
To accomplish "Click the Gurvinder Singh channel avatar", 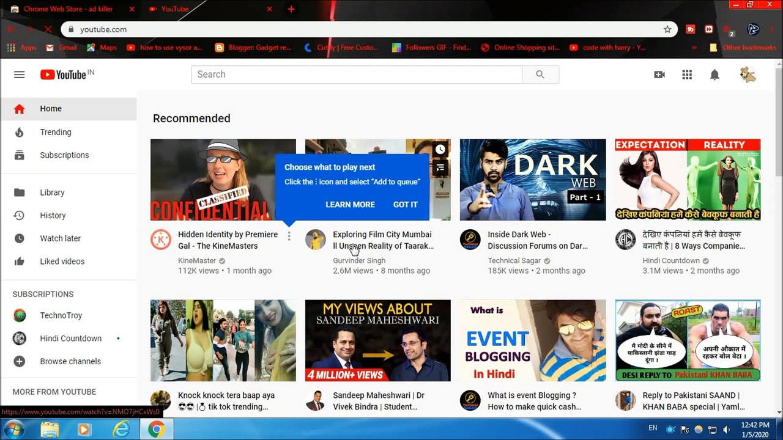I will click(316, 240).
